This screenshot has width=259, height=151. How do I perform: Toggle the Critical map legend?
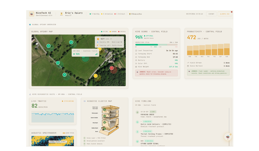(x=122, y=31)
